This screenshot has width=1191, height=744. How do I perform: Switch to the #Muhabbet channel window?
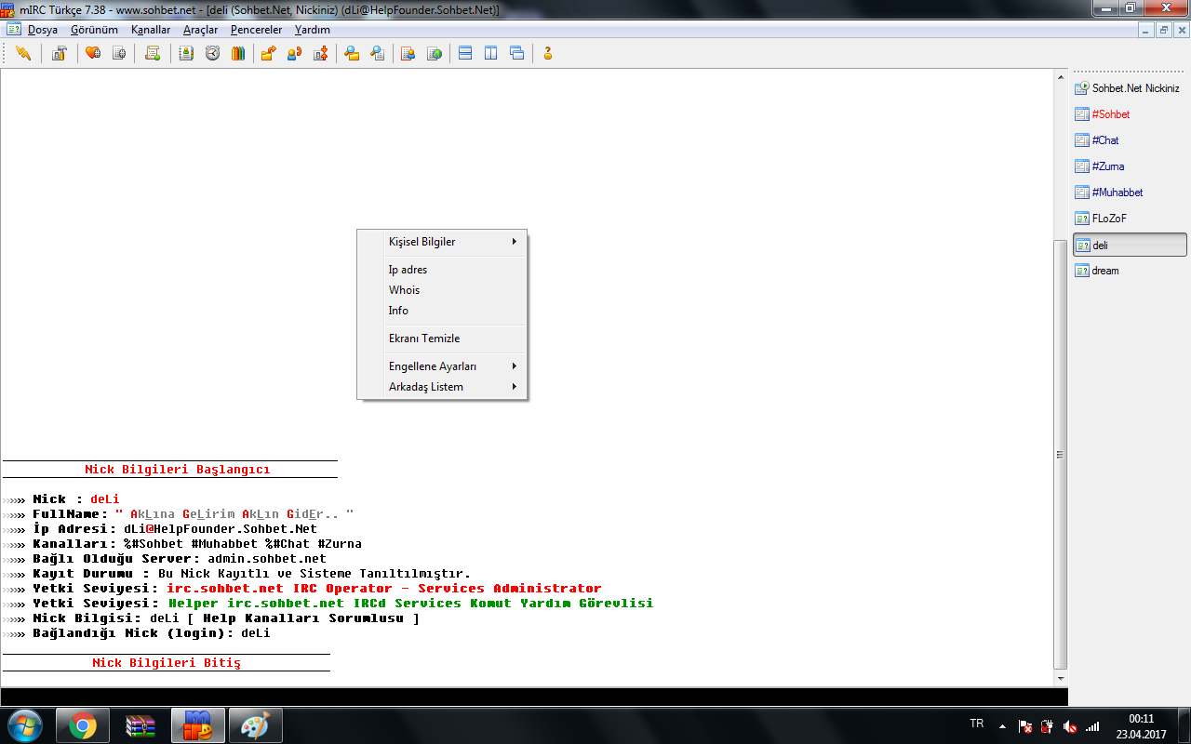pyautogui.click(x=1117, y=193)
